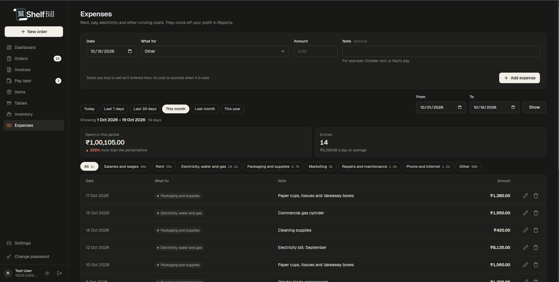Image resolution: width=559 pixels, height=282 pixels.
Task: Filter by Phone and internet chip
Action: pyautogui.click(x=428, y=167)
